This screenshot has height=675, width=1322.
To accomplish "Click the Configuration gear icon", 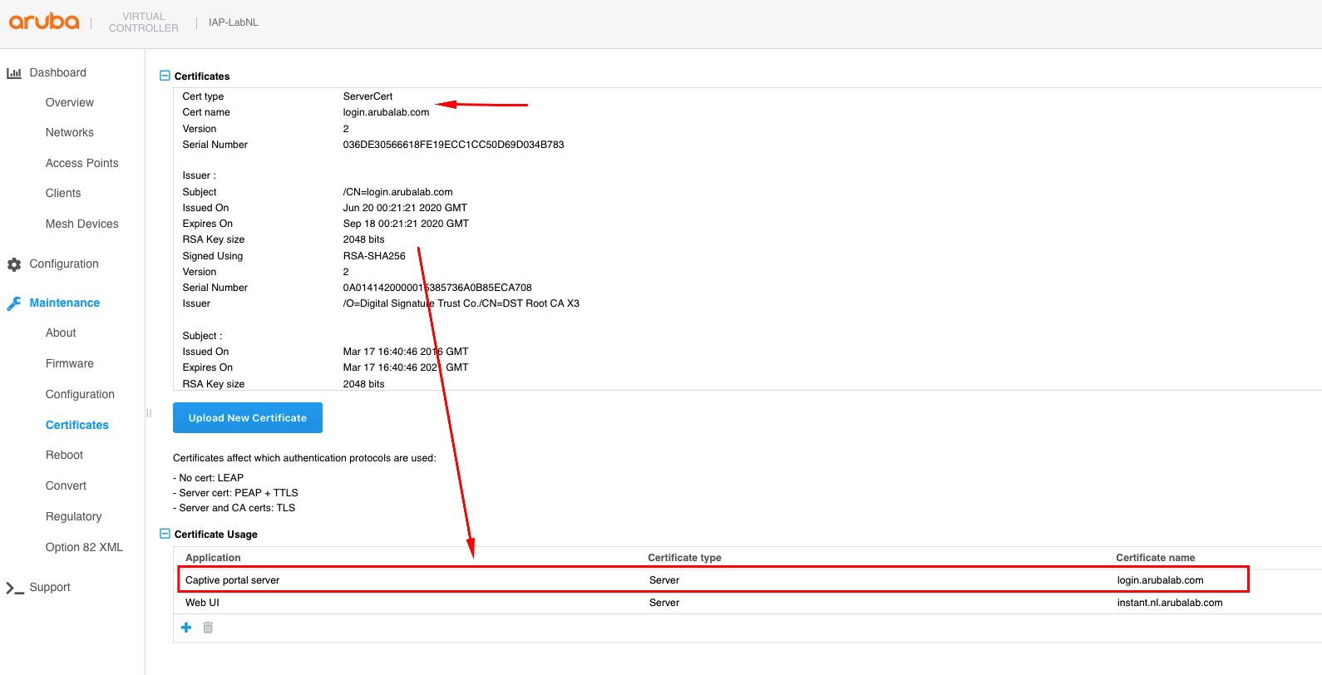I will click(14, 264).
